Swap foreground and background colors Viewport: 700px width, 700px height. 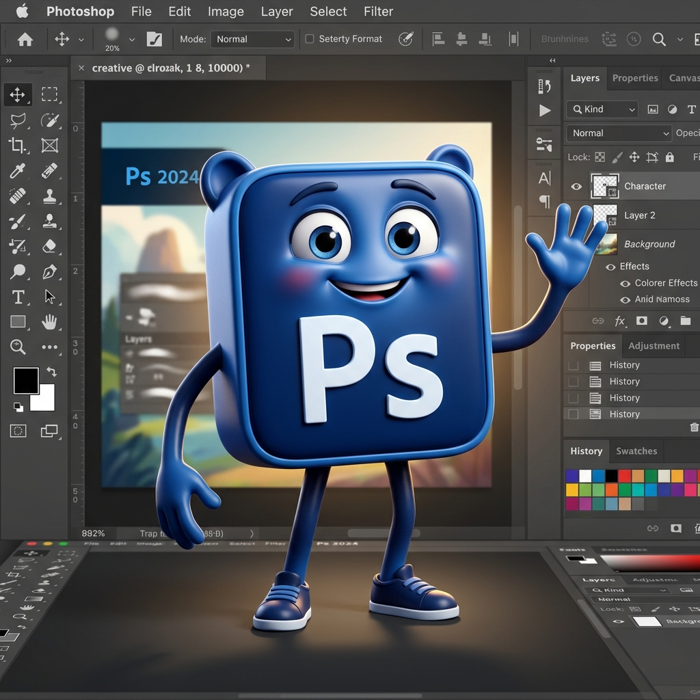coord(52,371)
